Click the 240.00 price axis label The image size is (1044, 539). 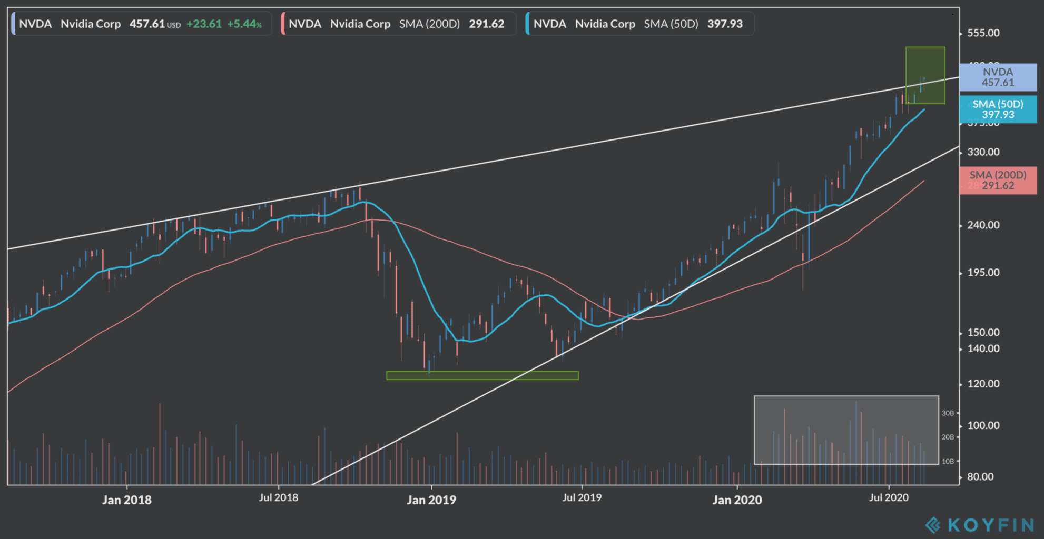coord(983,225)
